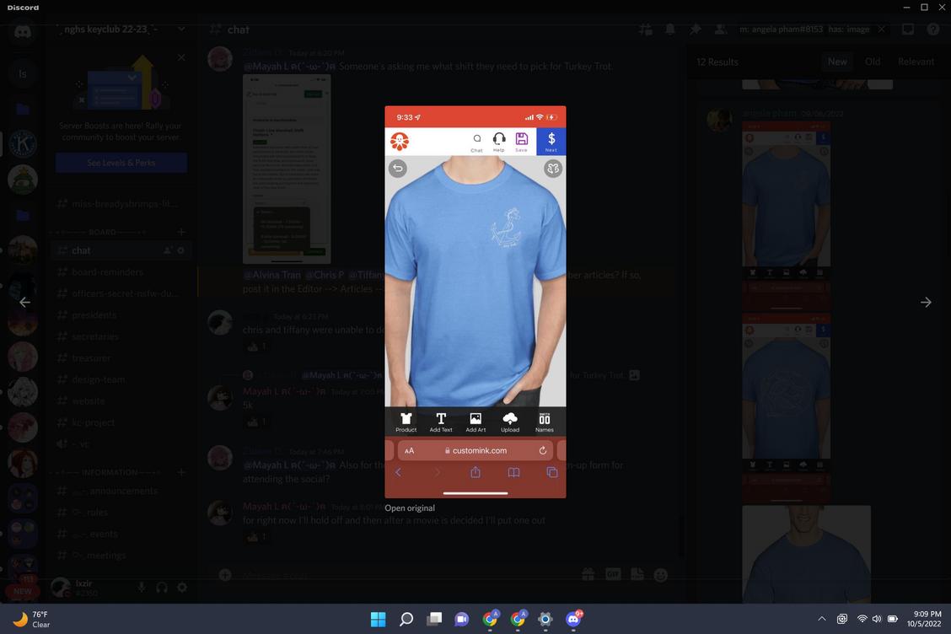The image size is (951, 634).
Task: Sort search results by Old
Action: click(x=872, y=62)
